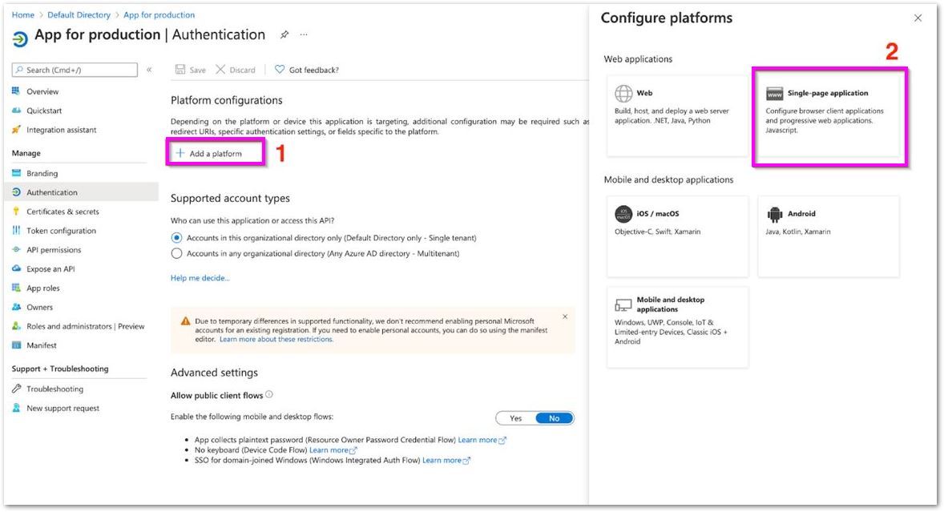Viewport: 944px width, 512px height.
Task: Go to API permissions page
Action: (54, 250)
